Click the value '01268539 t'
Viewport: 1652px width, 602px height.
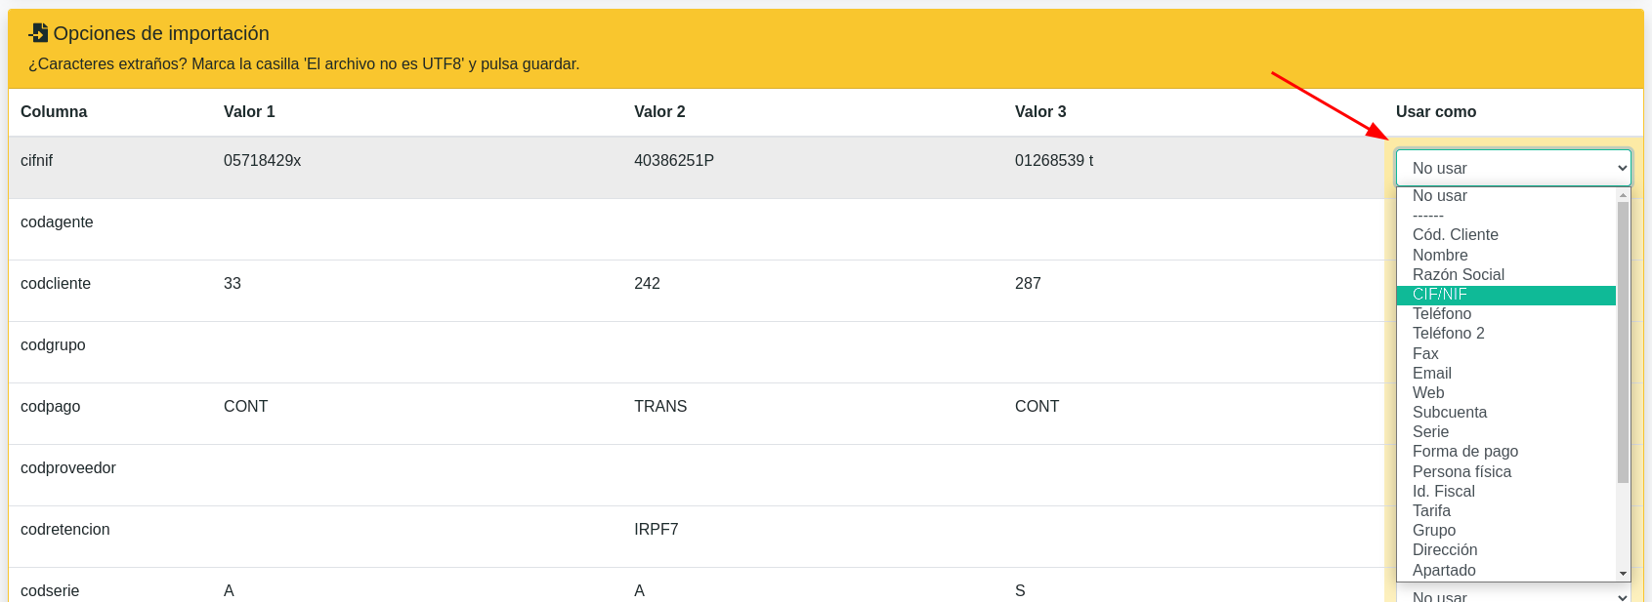coord(1054,161)
